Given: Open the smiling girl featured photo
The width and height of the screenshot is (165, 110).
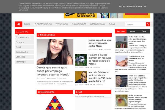Looking at the screenshot, I should click(x=55, y=52).
